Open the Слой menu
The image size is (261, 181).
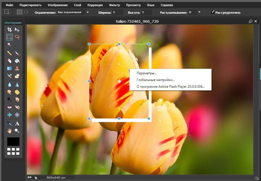click(77, 5)
